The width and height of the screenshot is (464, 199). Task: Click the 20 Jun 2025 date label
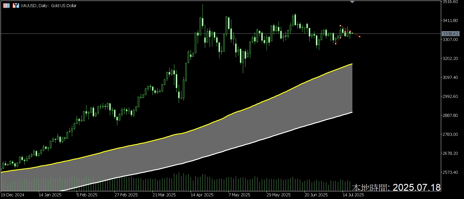tap(316, 195)
